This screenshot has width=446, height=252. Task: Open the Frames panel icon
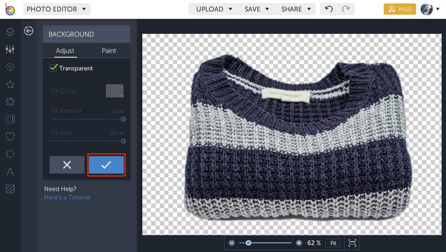[x=10, y=119]
